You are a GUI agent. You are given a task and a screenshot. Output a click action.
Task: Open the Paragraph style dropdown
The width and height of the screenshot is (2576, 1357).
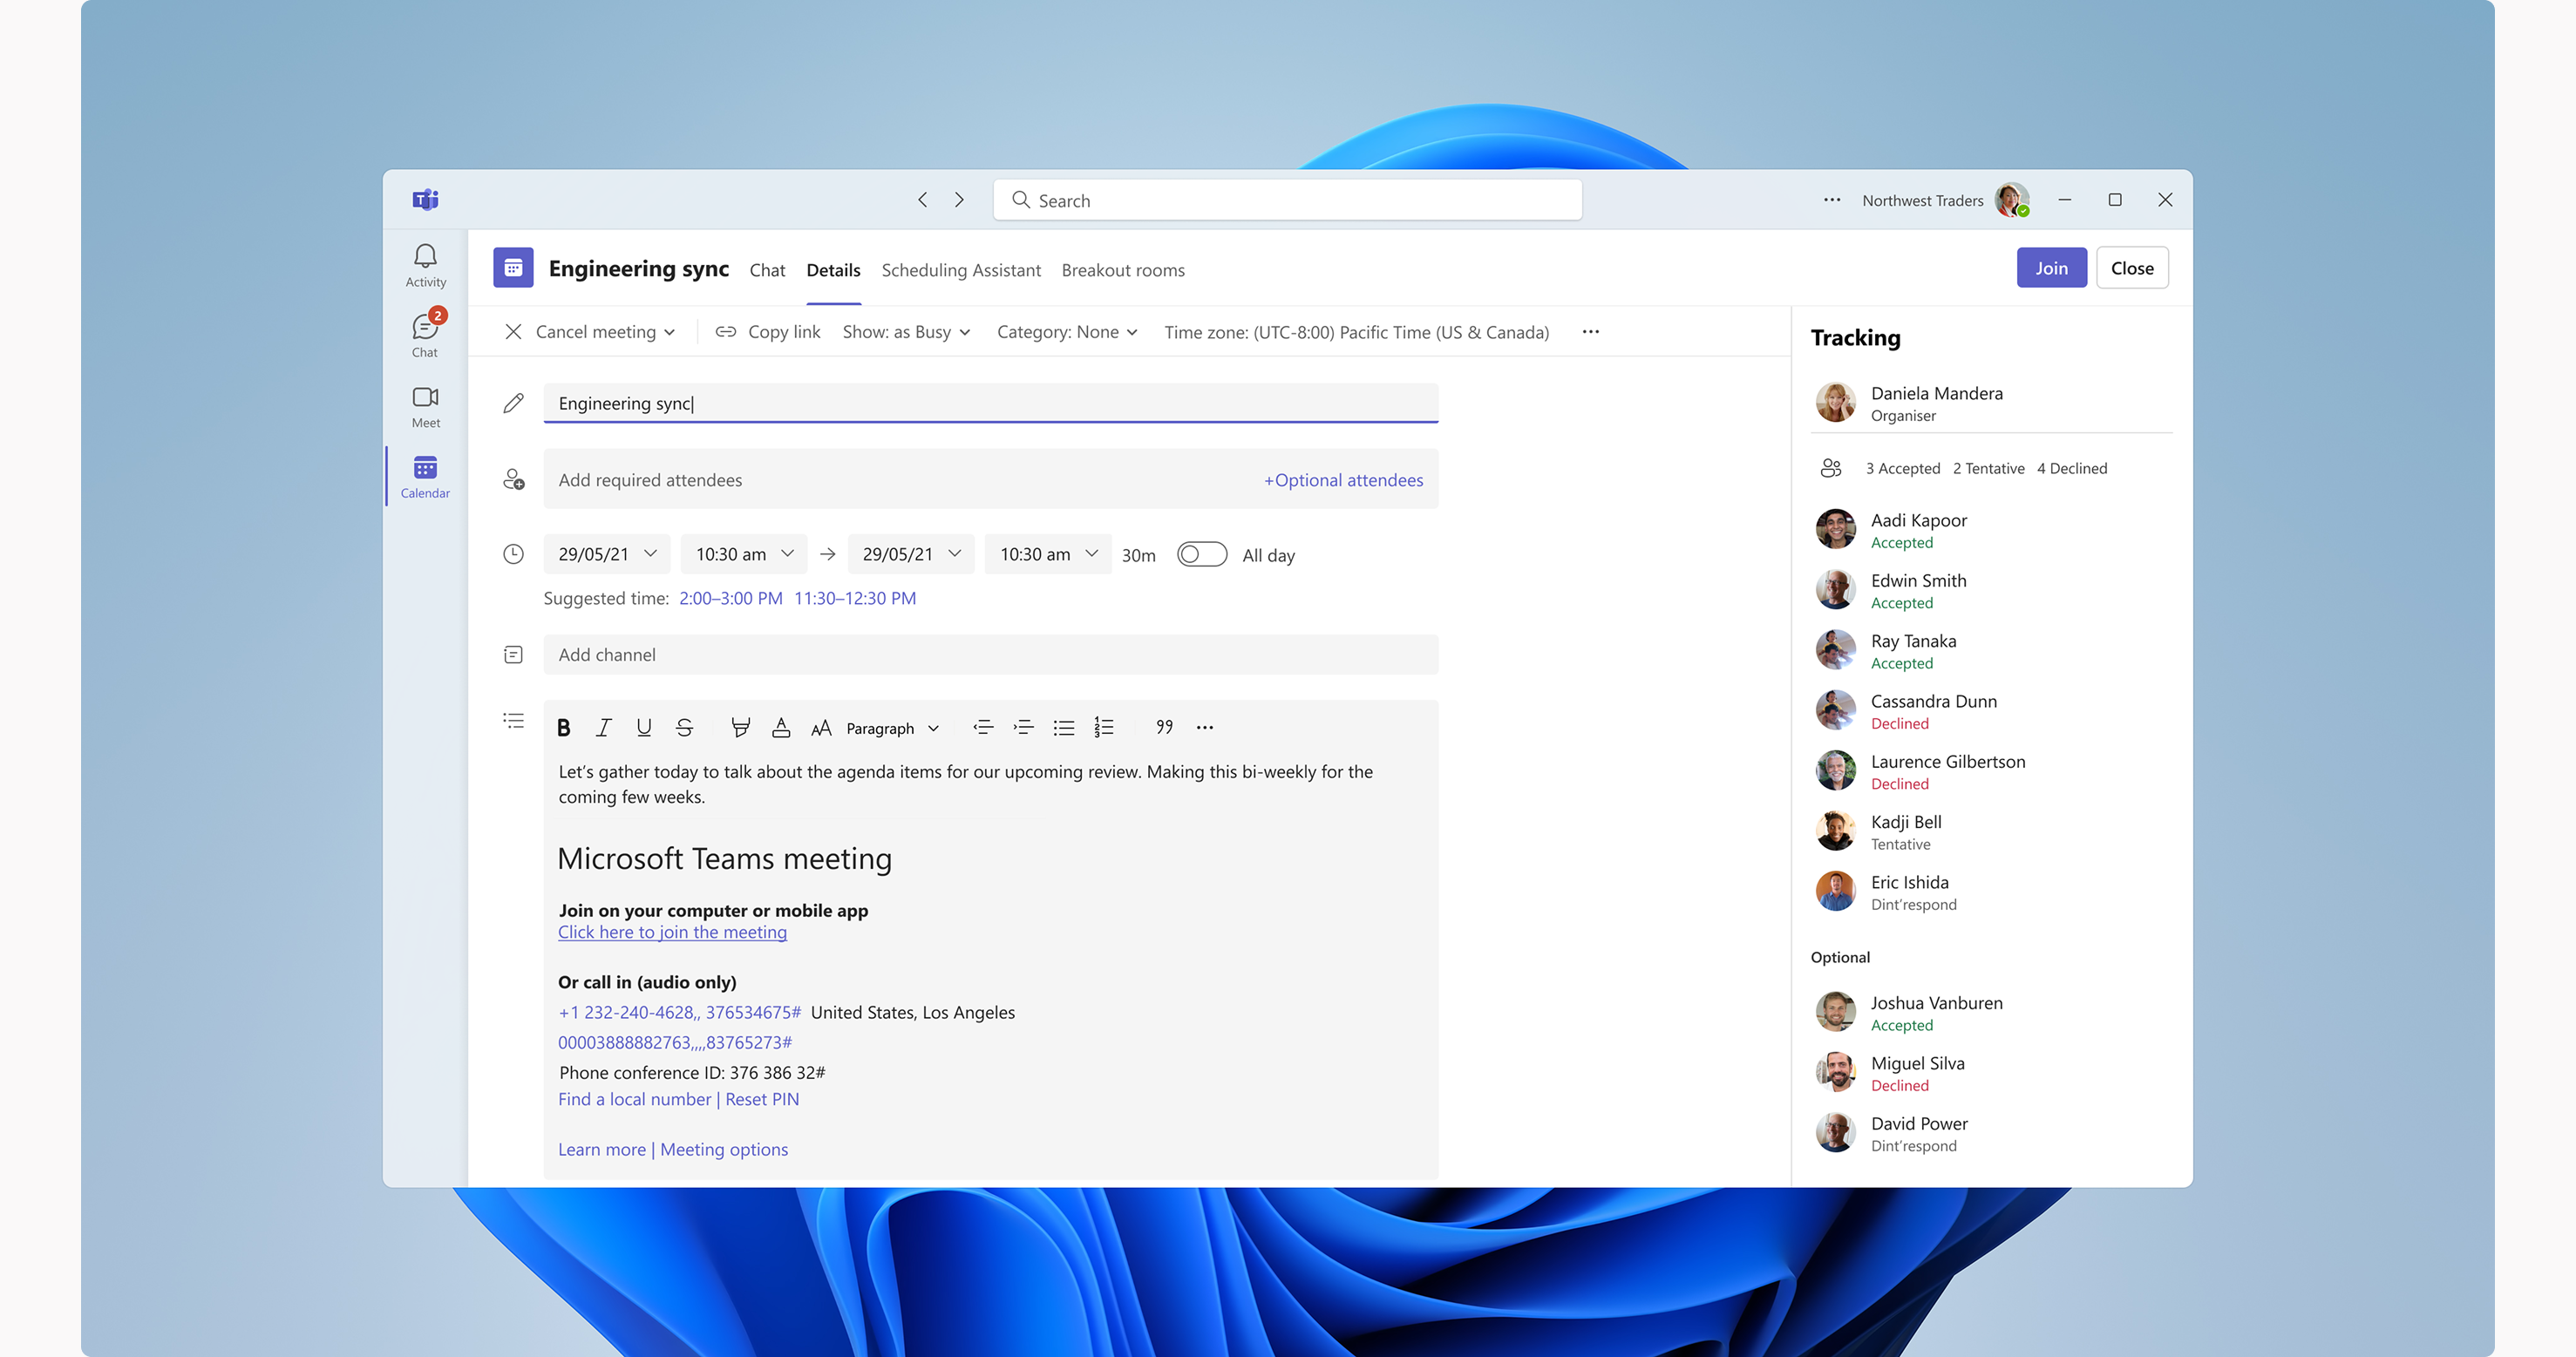tap(892, 728)
